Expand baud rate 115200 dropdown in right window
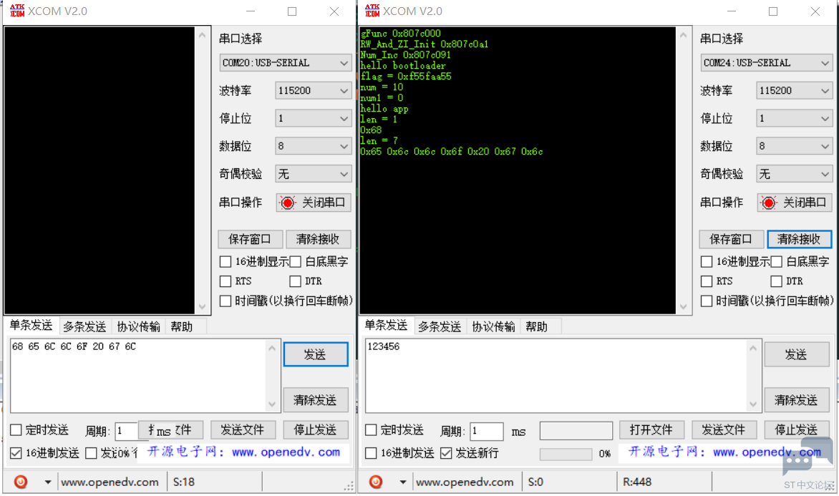 point(794,90)
